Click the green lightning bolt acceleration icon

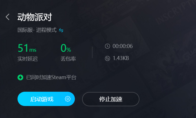20,77
